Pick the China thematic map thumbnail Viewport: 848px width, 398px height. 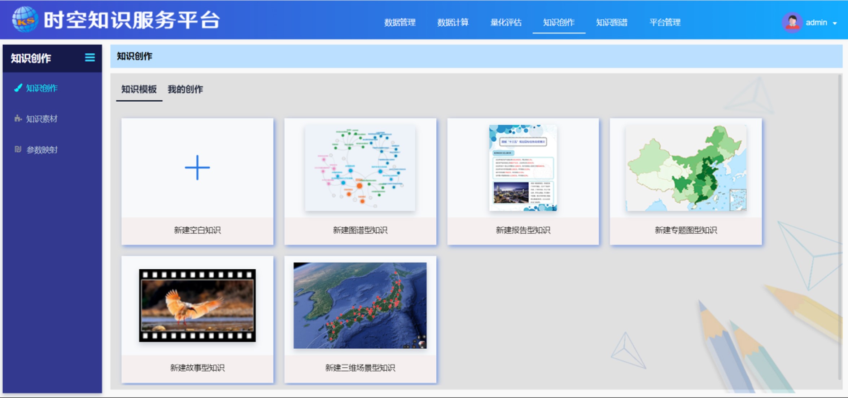686,168
